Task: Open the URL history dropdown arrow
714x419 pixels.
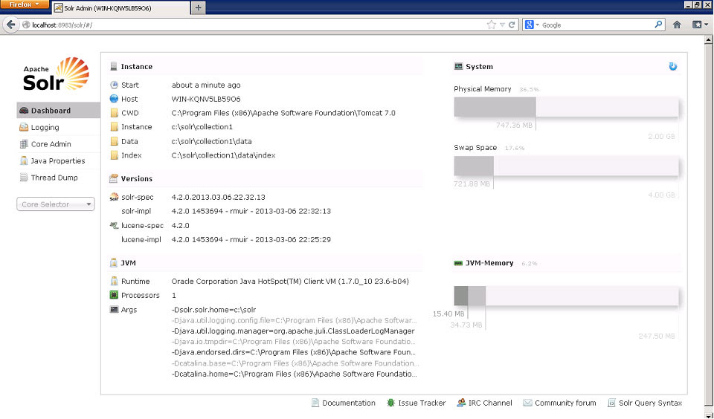Action: click(502, 25)
